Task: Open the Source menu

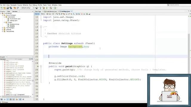Action: point(19,5)
